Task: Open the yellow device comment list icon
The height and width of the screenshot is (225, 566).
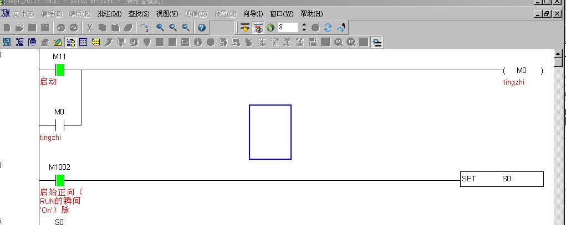Action: [95, 41]
